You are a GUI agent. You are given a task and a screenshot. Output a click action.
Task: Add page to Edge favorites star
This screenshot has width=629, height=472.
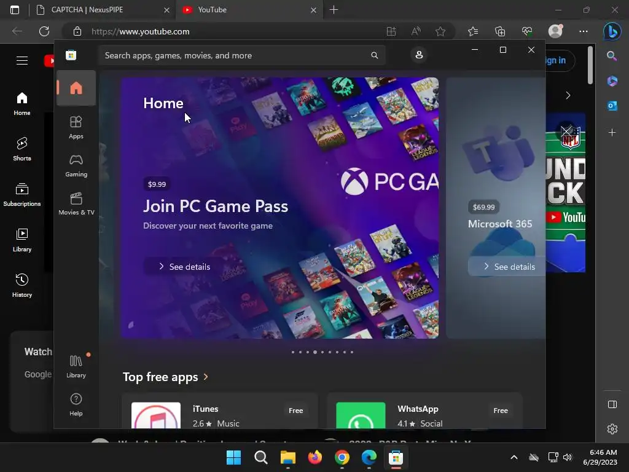tap(440, 31)
